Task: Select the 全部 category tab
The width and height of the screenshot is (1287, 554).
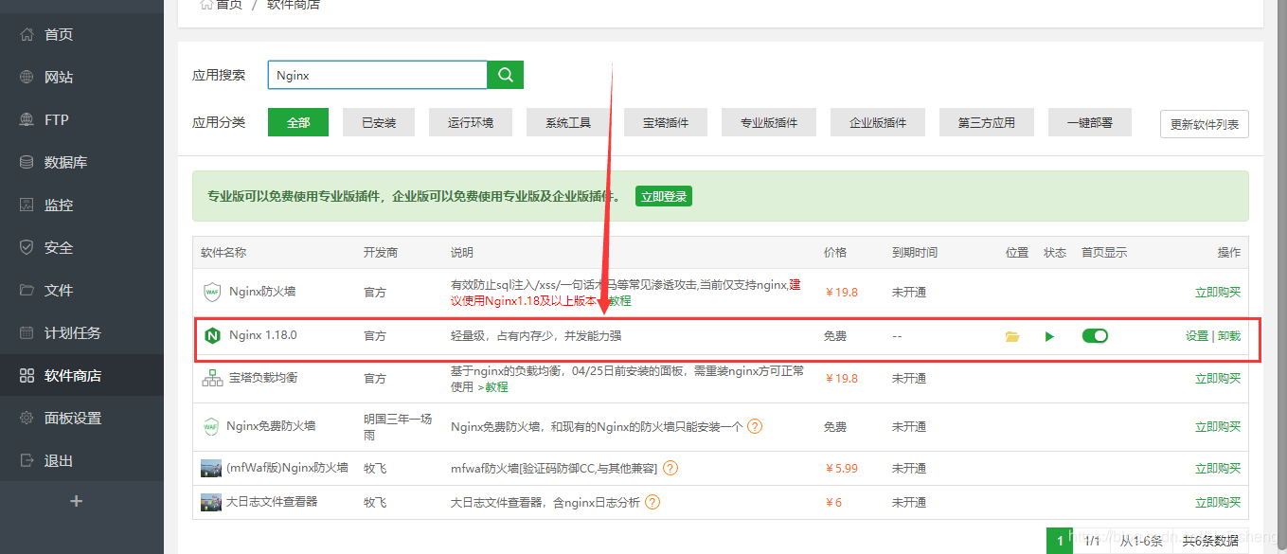Action: coord(298,123)
